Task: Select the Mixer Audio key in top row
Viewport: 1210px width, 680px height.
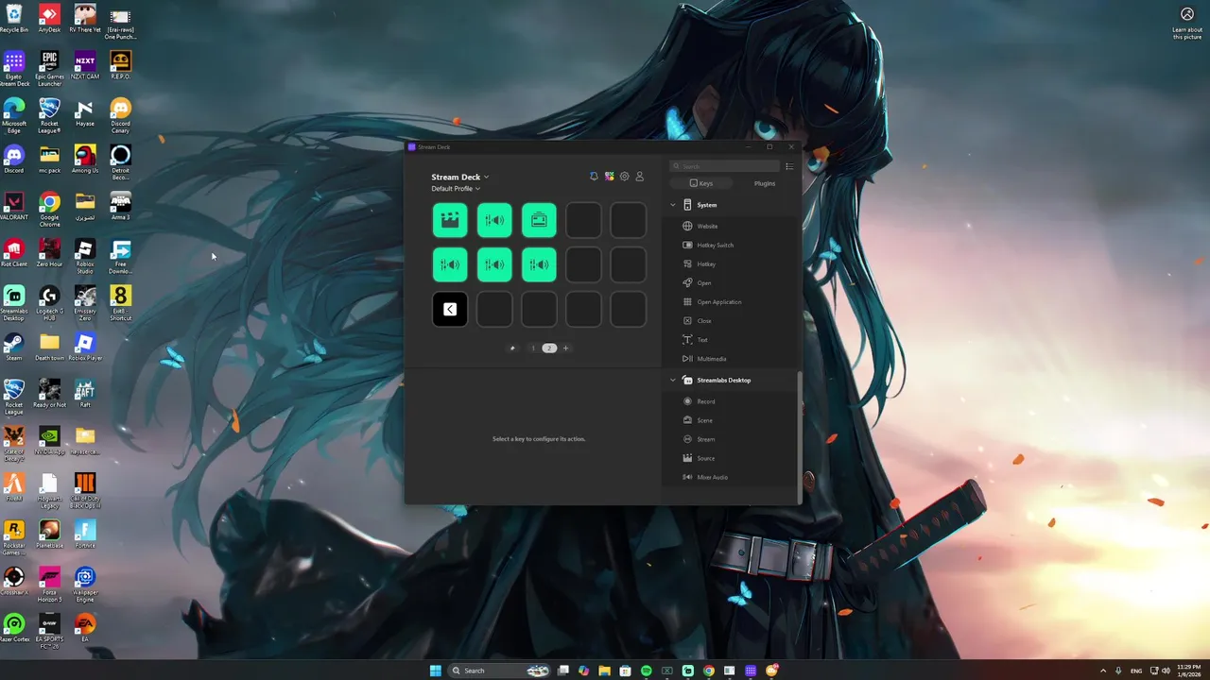Action: point(494,220)
